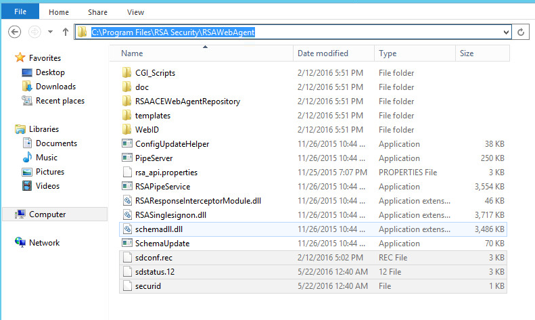Select the securid file
This screenshot has width=535, height=320.
(313, 286)
